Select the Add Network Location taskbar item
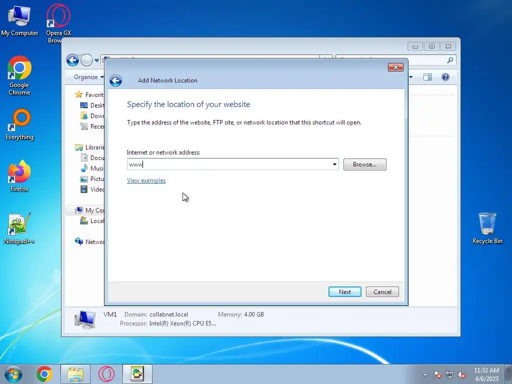 pyautogui.click(x=137, y=374)
